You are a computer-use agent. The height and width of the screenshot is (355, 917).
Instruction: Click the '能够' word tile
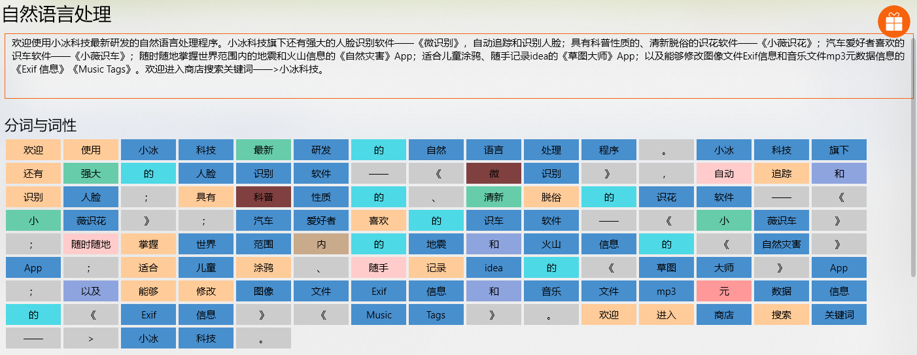pos(148,291)
